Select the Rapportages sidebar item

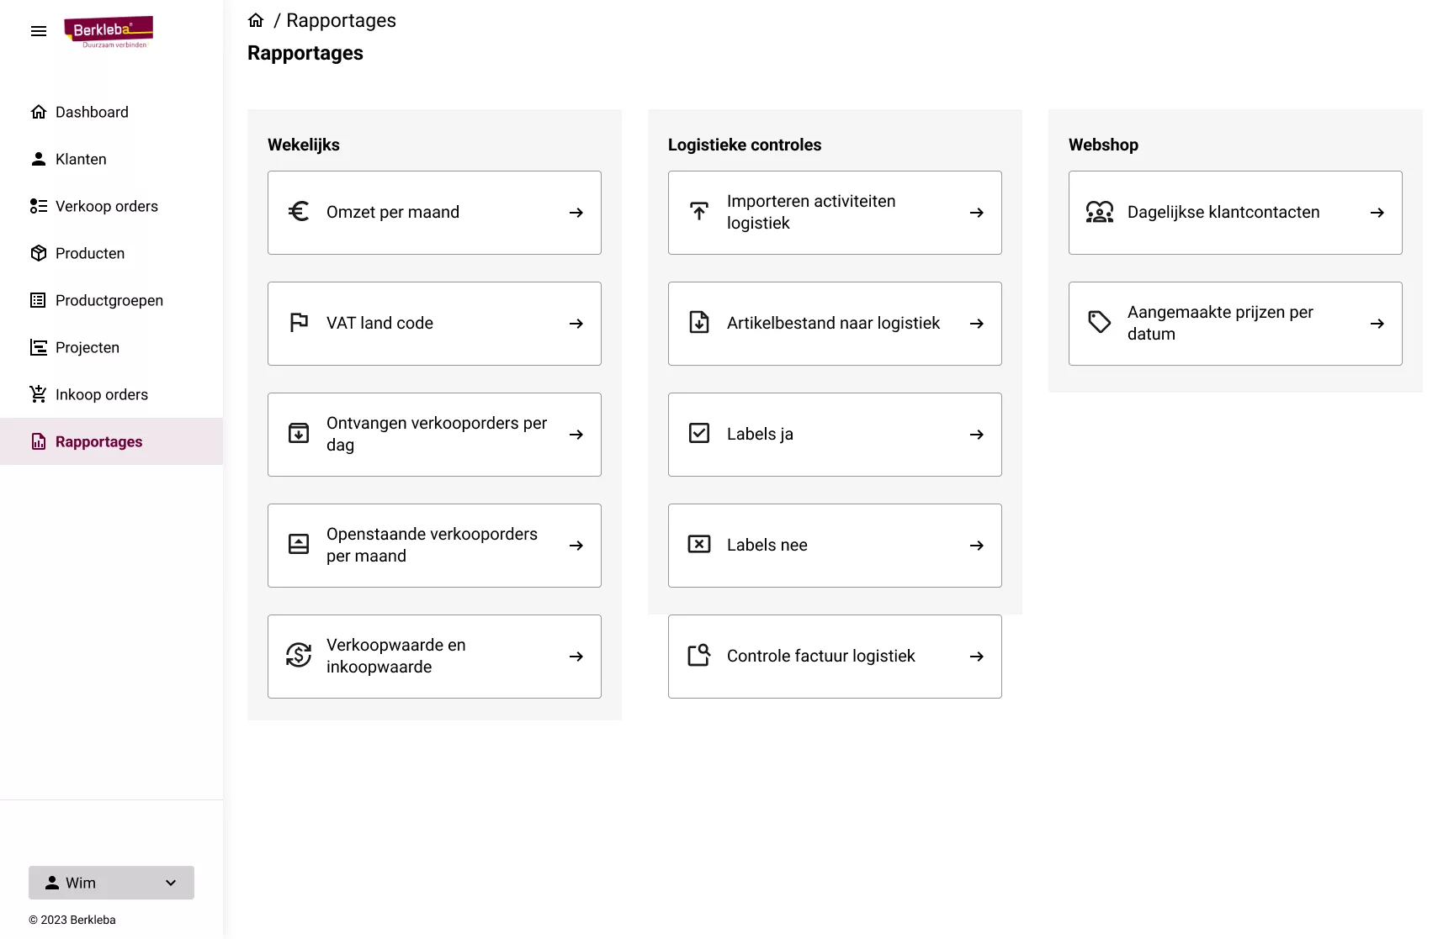[x=111, y=441]
